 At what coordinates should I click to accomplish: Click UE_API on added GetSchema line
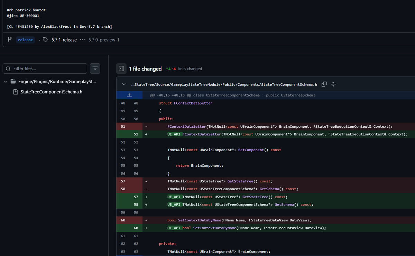pyautogui.click(x=175, y=204)
